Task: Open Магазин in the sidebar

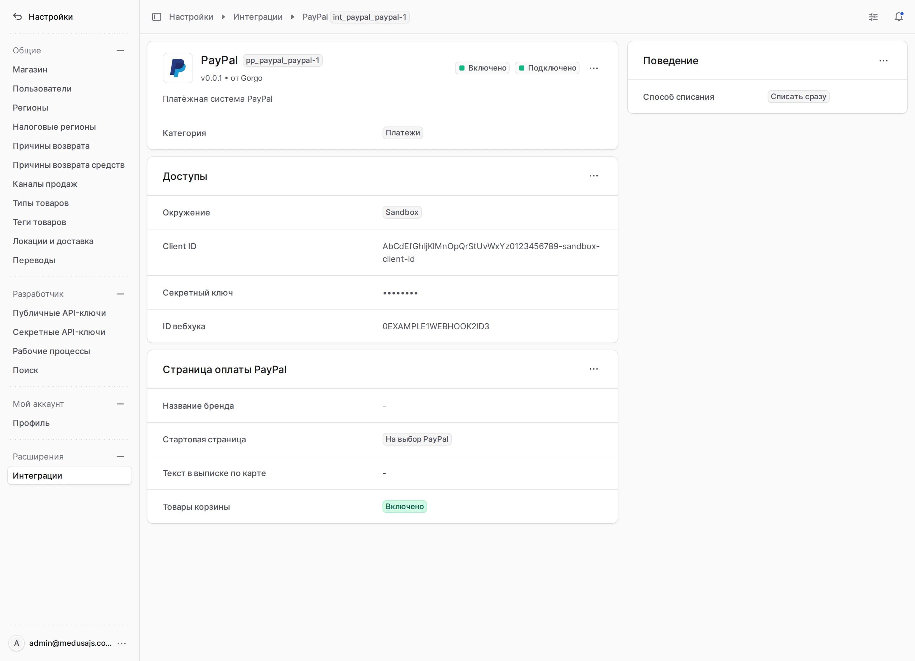Action: (x=69, y=70)
